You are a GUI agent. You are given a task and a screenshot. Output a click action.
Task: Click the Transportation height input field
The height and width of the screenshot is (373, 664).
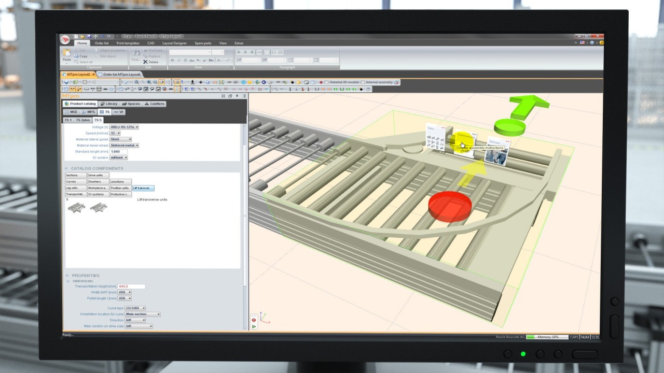coord(131,286)
